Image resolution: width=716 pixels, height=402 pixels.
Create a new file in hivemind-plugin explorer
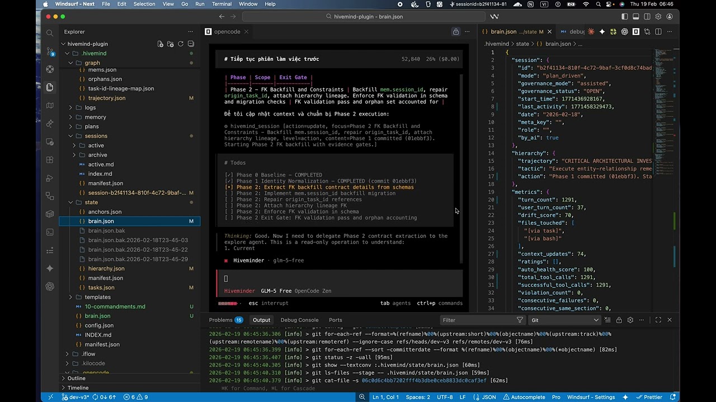[x=161, y=44]
